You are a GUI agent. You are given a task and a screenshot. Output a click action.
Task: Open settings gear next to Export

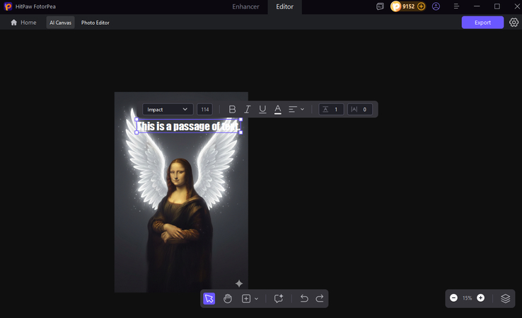[x=514, y=23]
